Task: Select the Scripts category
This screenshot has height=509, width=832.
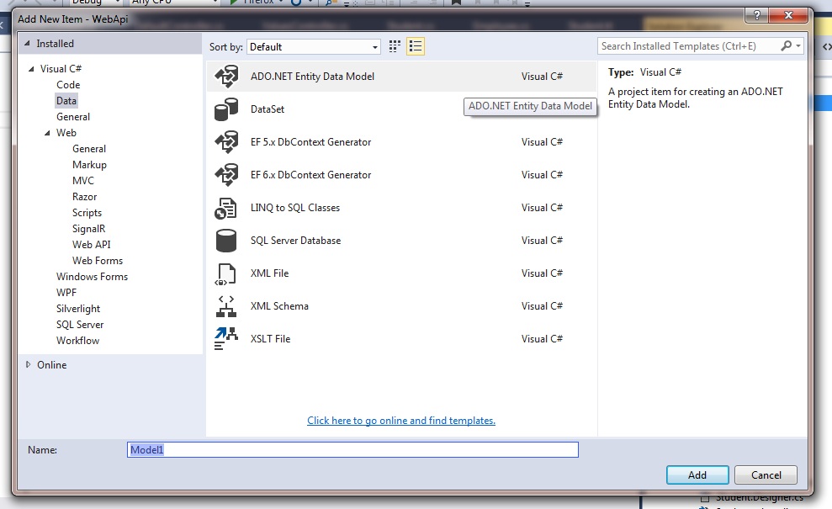Action: (x=87, y=213)
